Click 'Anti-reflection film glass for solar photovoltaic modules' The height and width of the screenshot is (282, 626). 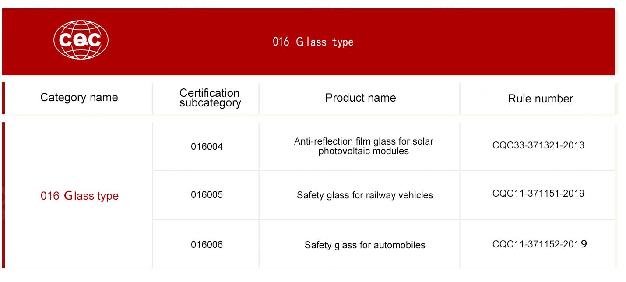tap(364, 146)
